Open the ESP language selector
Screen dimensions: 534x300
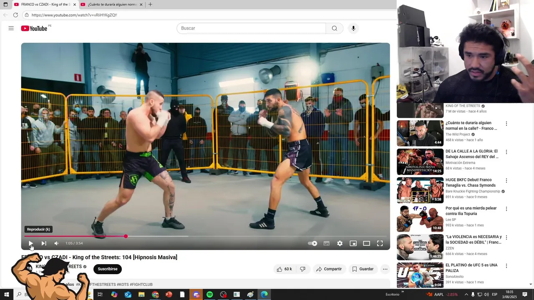[495, 295]
